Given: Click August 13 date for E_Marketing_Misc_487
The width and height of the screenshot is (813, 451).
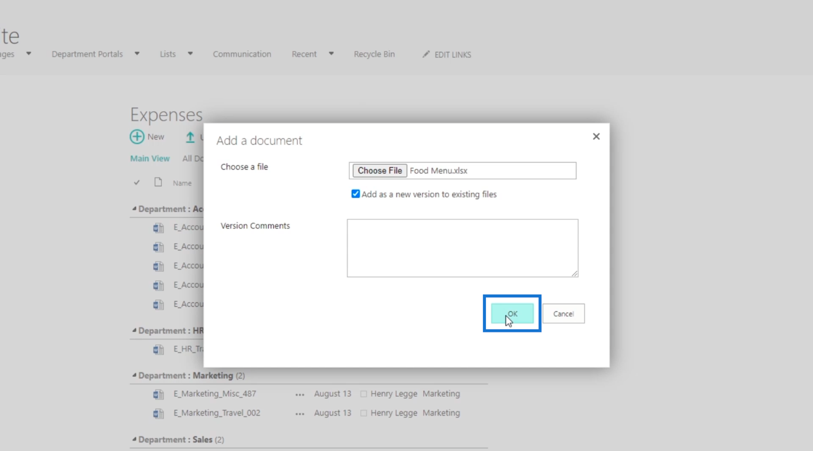Looking at the screenshot, I should [332, 394].
